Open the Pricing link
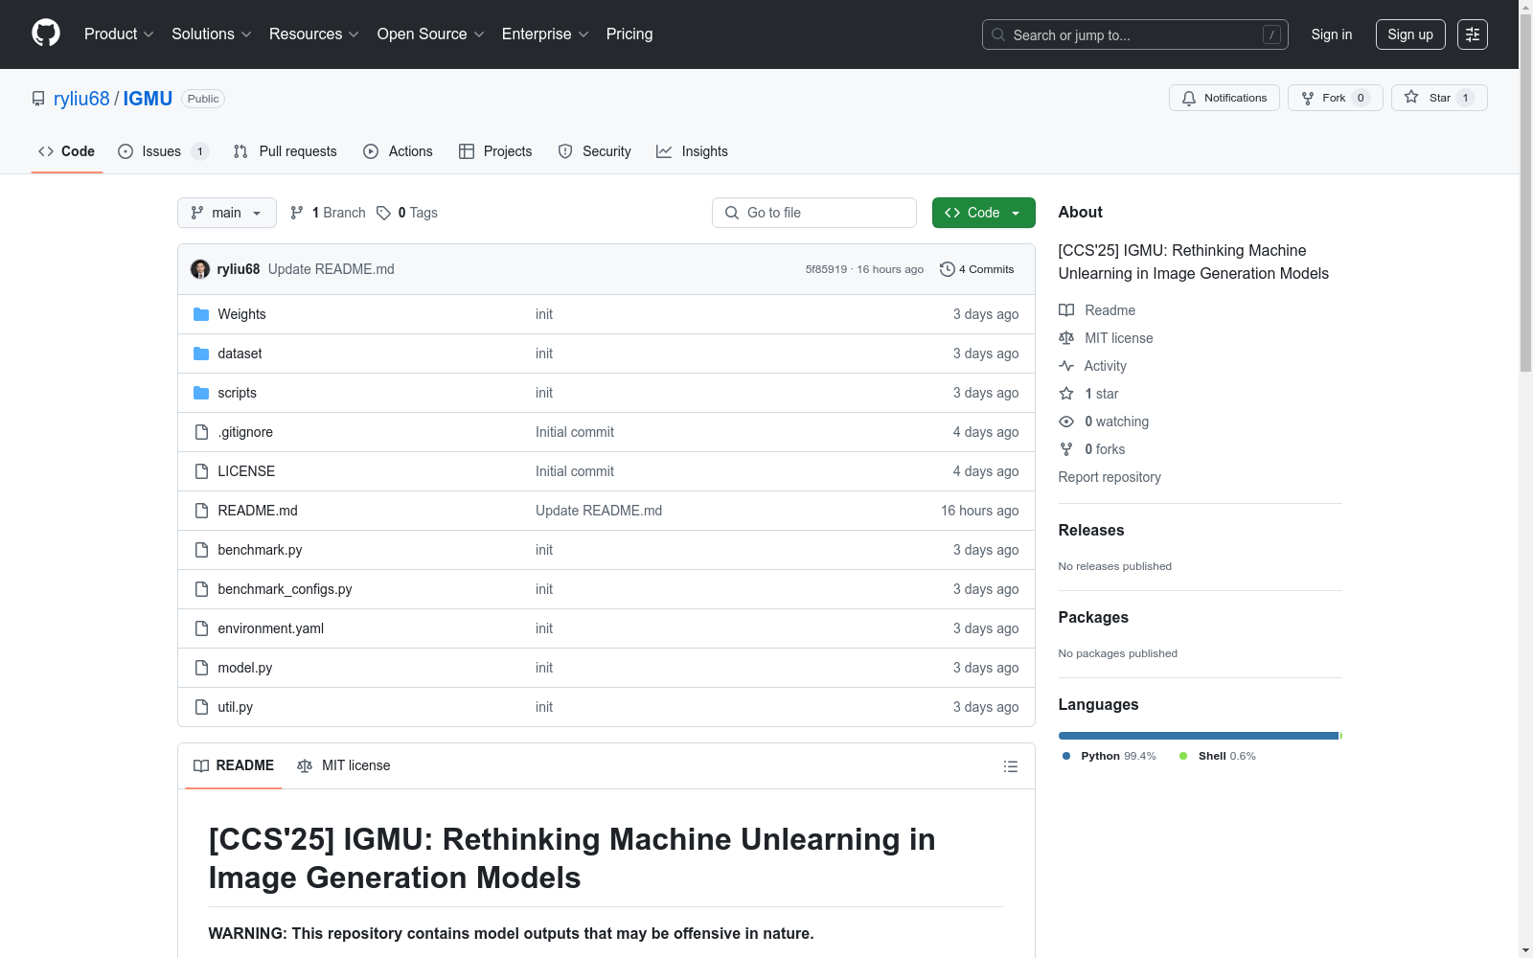The height and width of the screenshot is (958, 1533). click(629, 34)
